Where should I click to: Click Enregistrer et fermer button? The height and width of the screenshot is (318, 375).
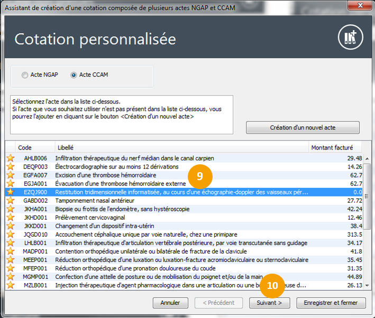pos(331,303)
